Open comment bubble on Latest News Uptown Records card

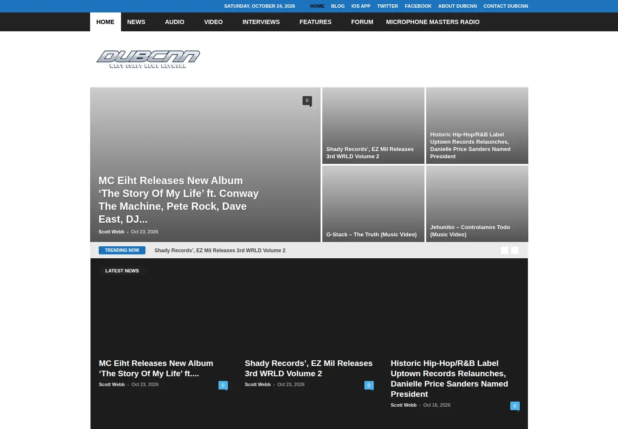(515, 406)
